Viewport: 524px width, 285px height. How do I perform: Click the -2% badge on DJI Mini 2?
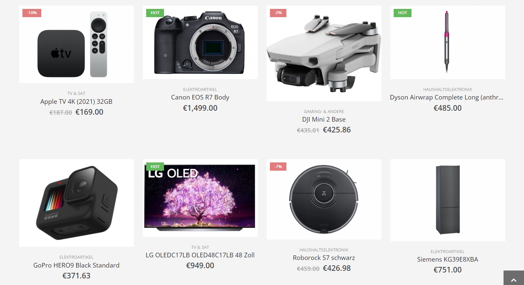coord(278,13)
